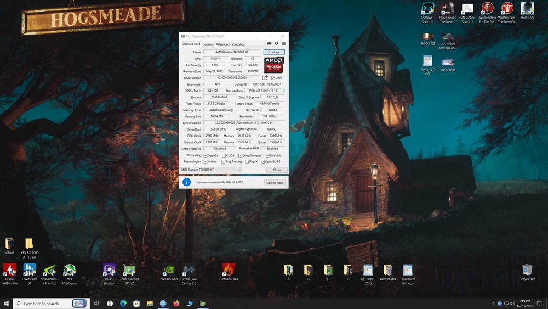The width and height of the screenshot is (548, 309).
Task: Click the AMD Radeon logo in GPU-Z
Action: pyautogui.click(x=273, y=65)
